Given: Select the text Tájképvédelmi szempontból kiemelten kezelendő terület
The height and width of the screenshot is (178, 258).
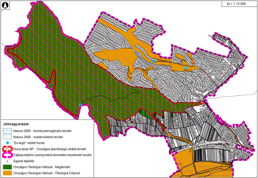Looking at the screenshot, I should click(52, 155).
